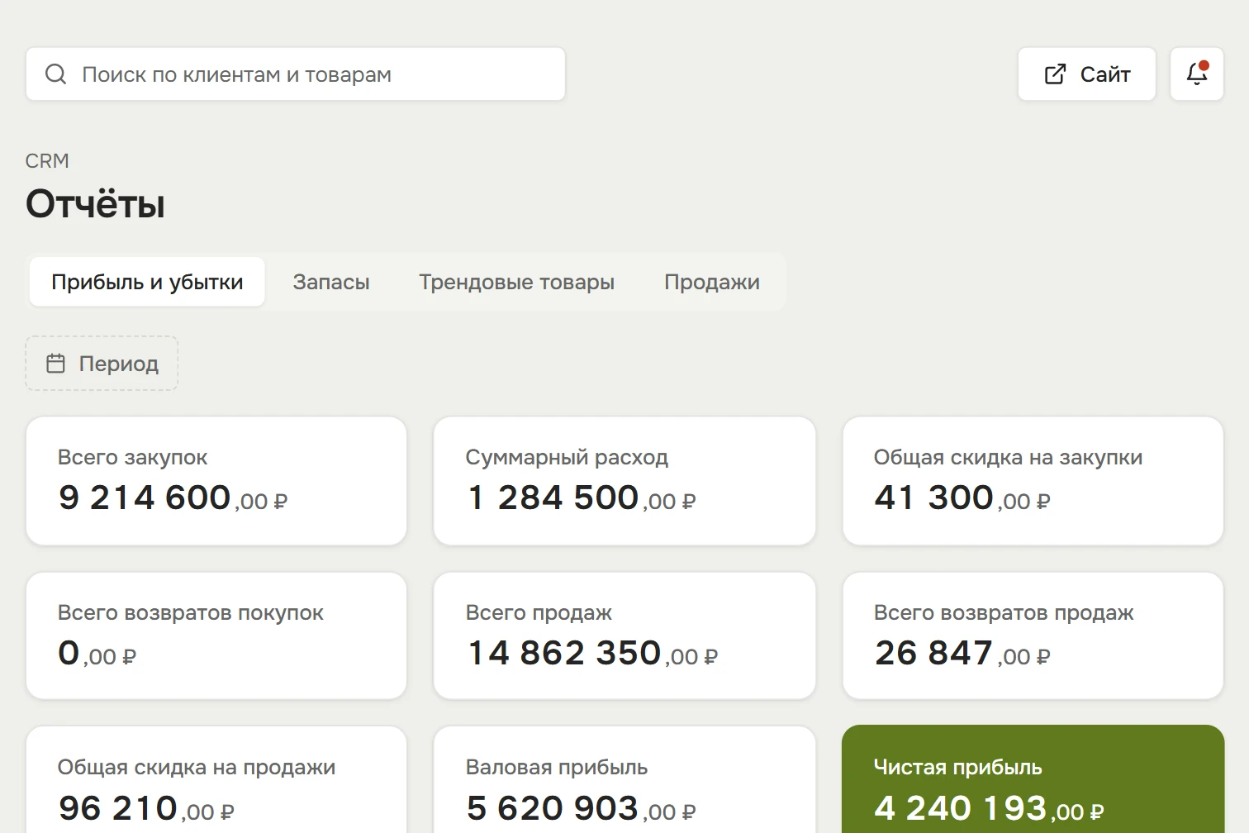Go to the Продажи tab
The height and width of the screenshot is (833, 1249).
click(712, 282)
